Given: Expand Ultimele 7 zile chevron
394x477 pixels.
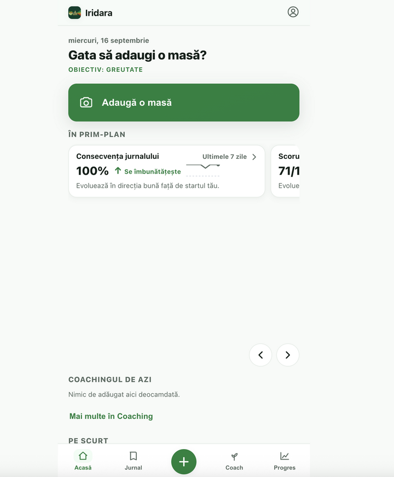Looking at the screenshot, I should click(x=254, y=157).
